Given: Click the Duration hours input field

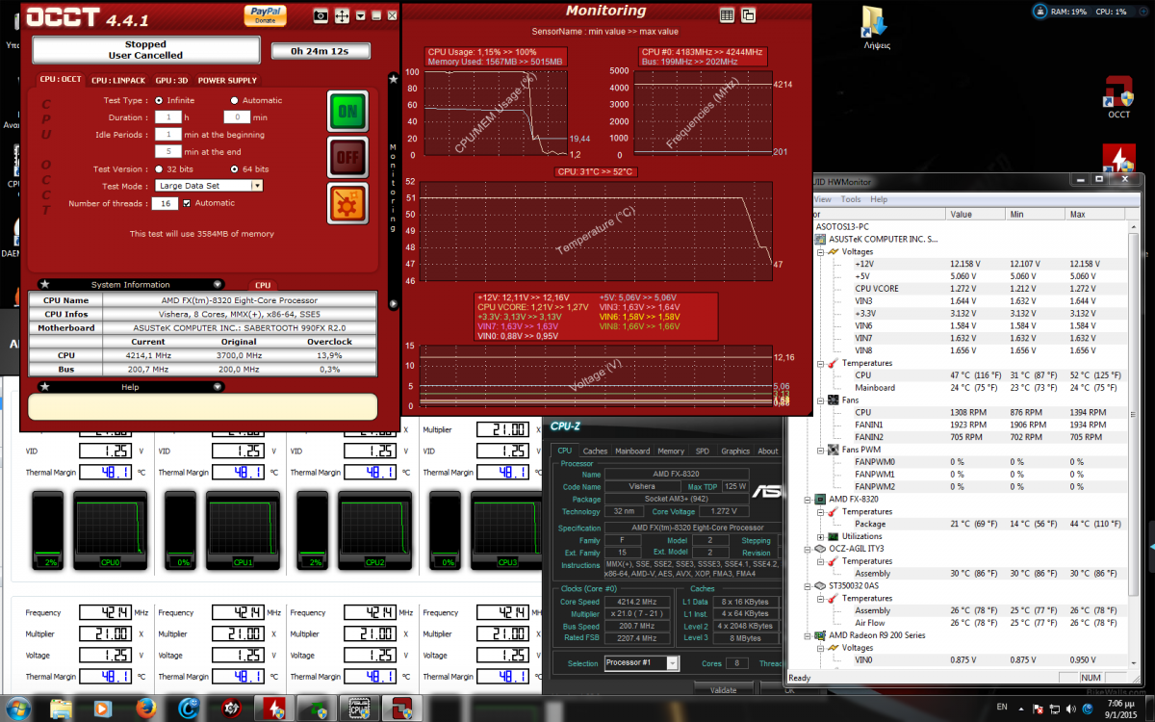Looking at the screenshot, I should (168, 117).
